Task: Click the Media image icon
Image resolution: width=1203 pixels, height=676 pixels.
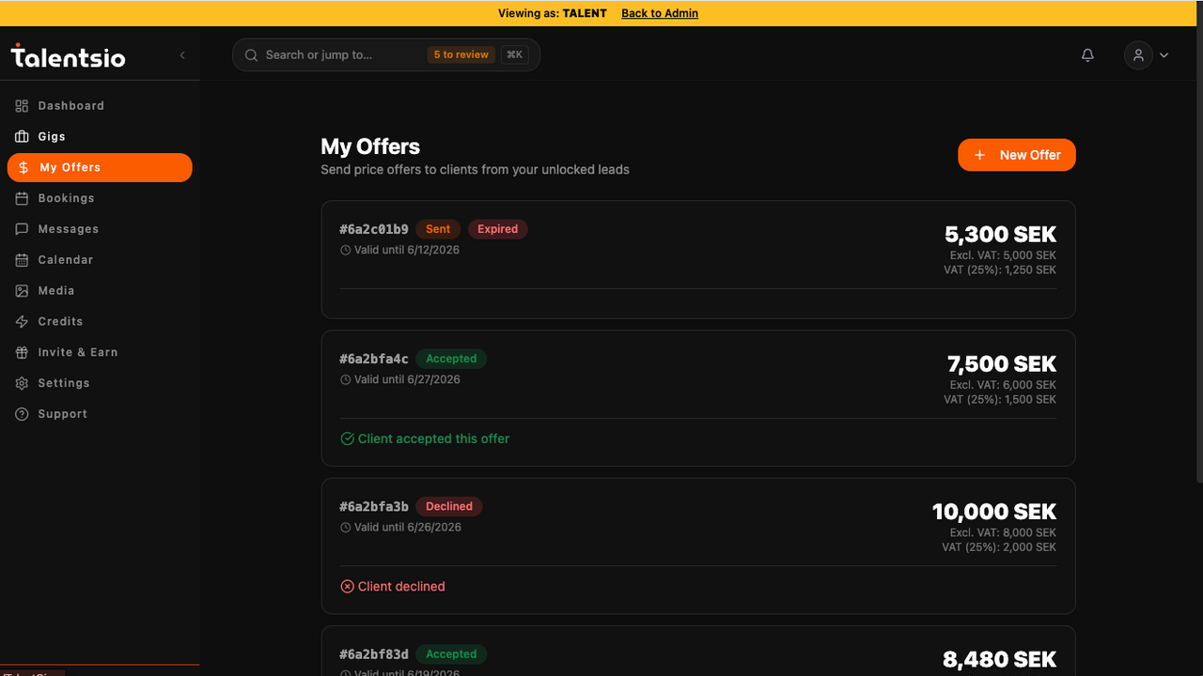Action: tap(22, 291)
